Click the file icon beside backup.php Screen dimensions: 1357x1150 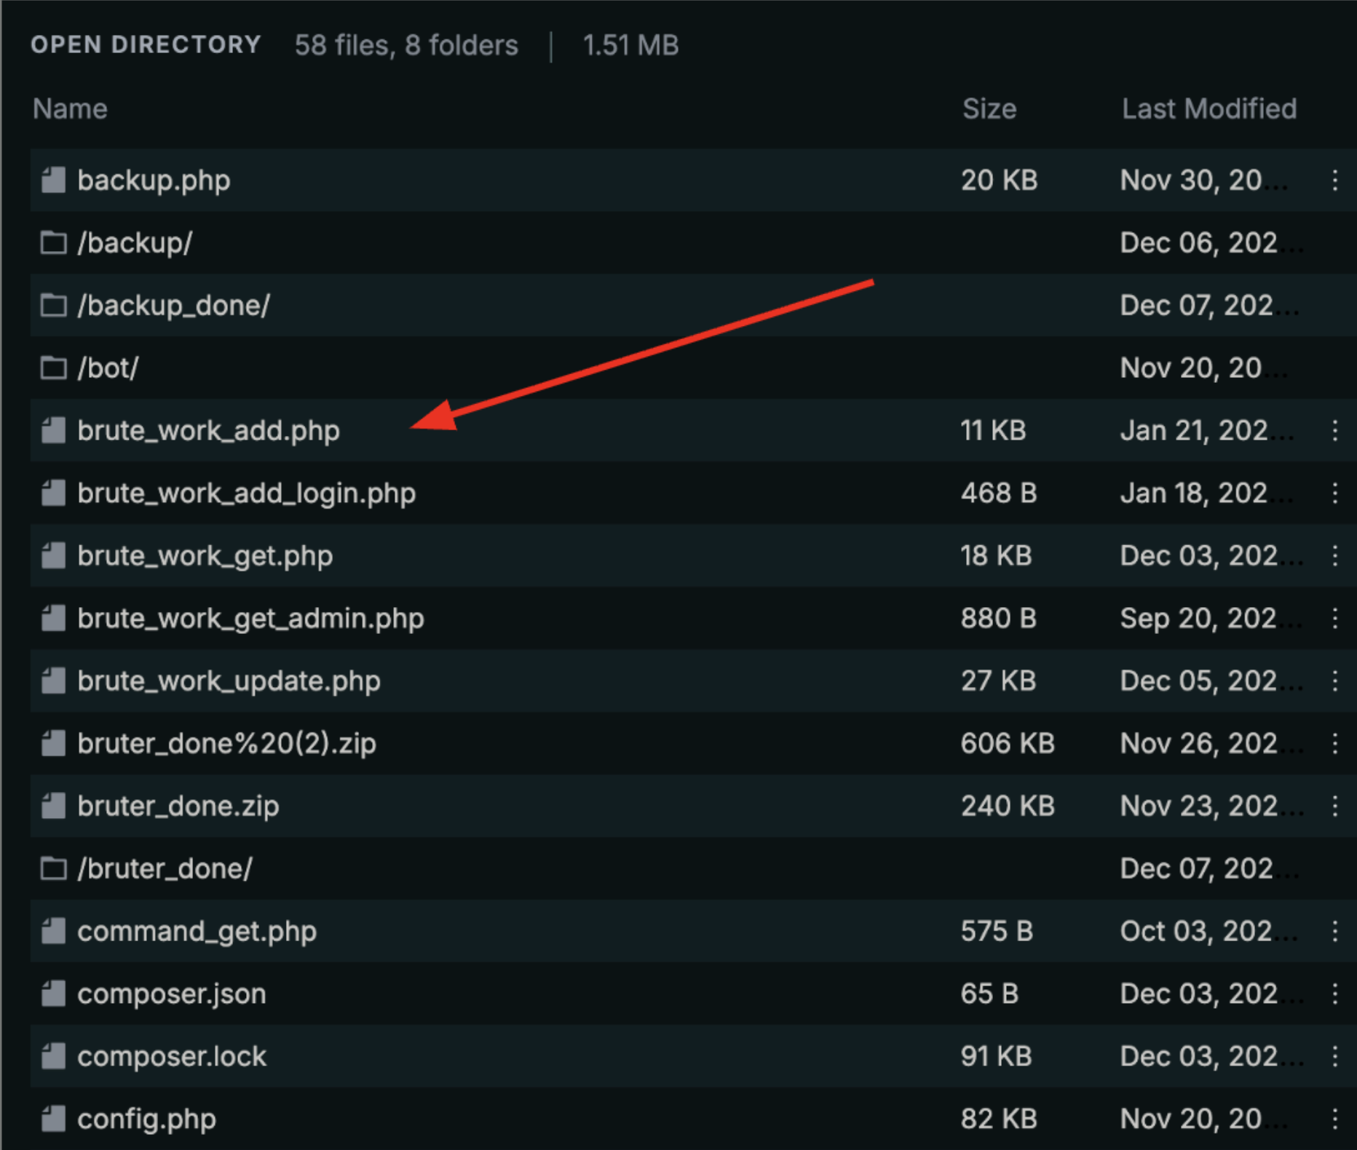(x=53, y=180)
